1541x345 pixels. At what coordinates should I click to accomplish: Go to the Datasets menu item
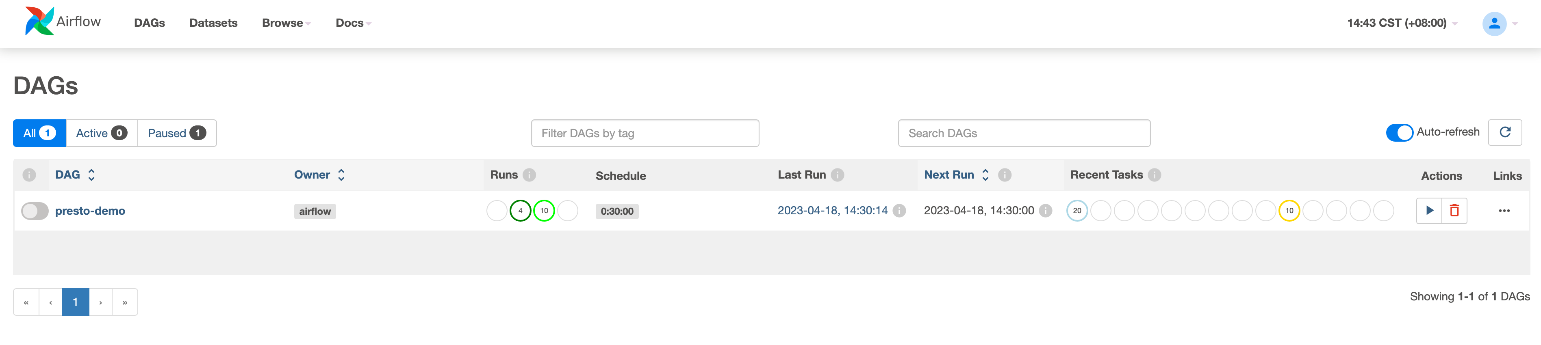pos(214,23)
